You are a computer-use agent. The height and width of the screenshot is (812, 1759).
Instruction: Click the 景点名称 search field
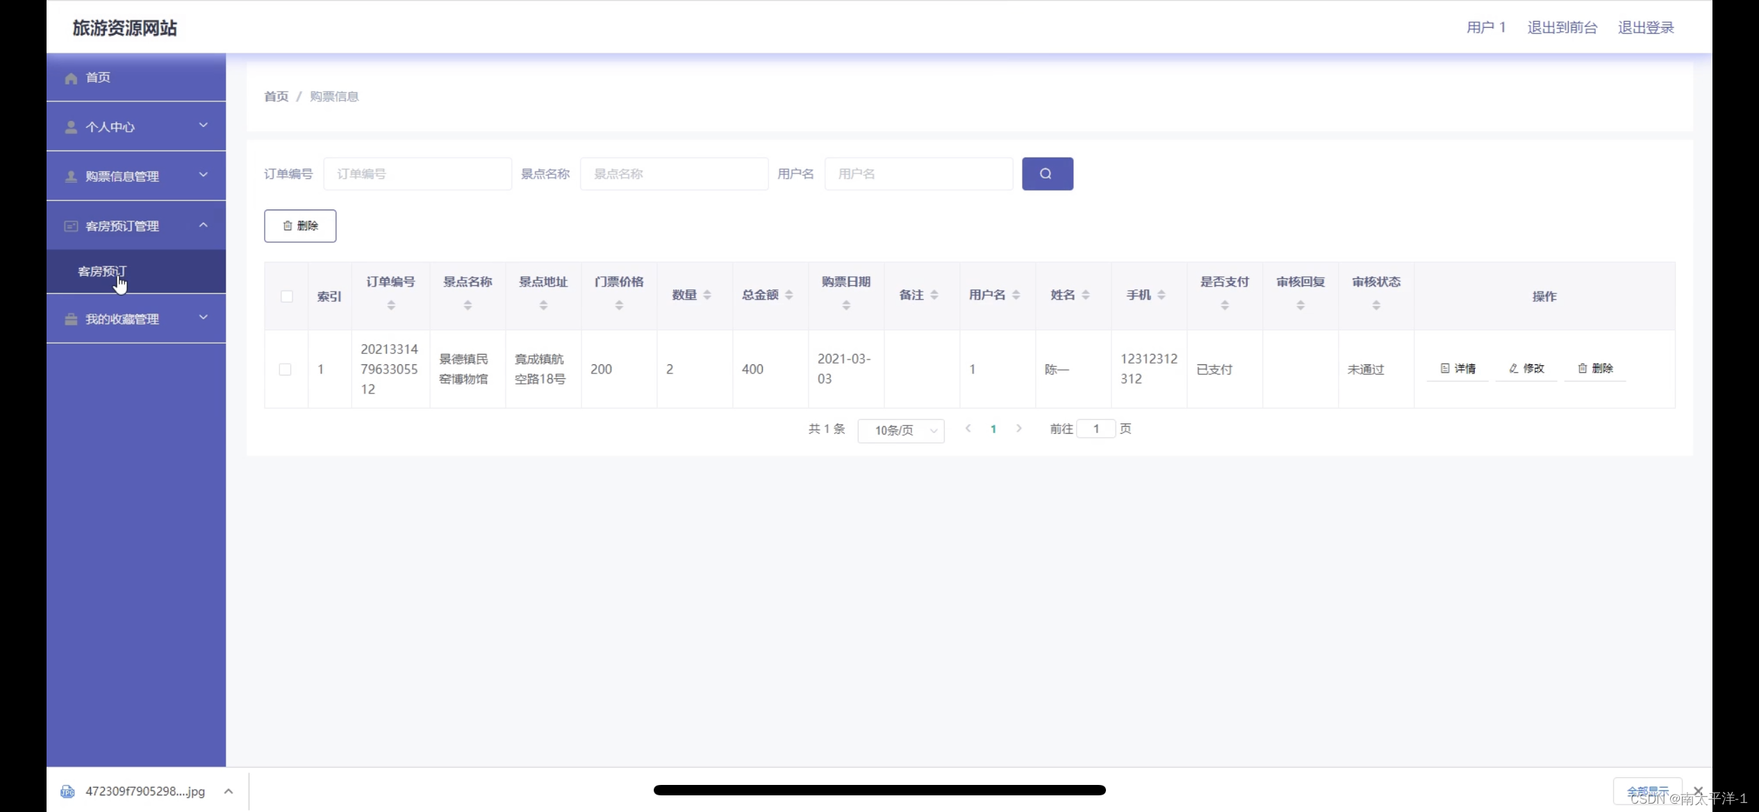pyautogui.click(x=675, y=174)
